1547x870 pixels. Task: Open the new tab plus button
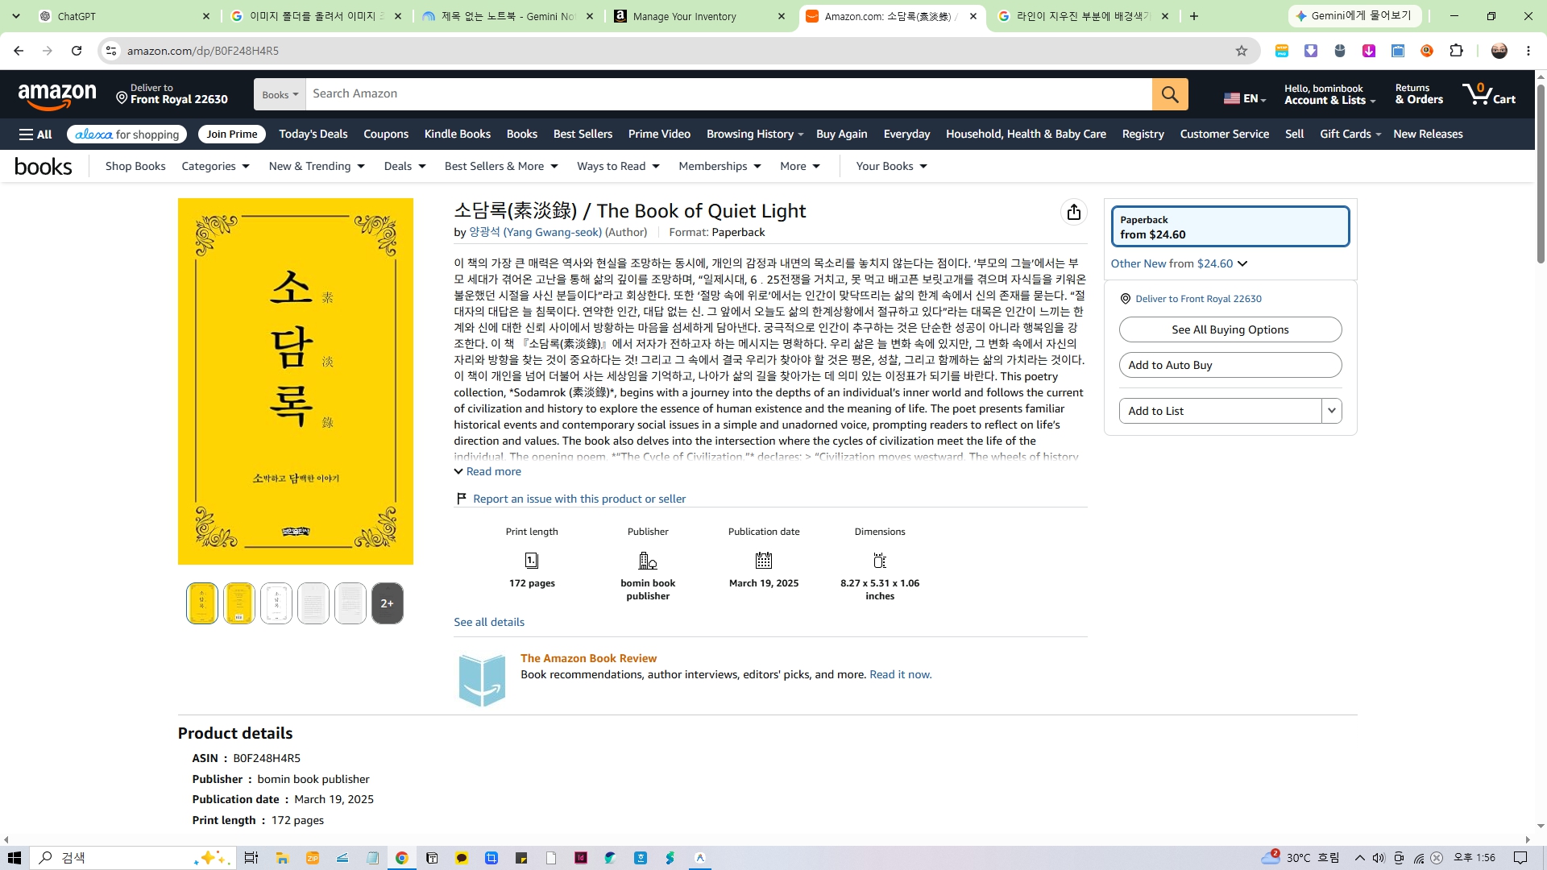pos(1194,16)
